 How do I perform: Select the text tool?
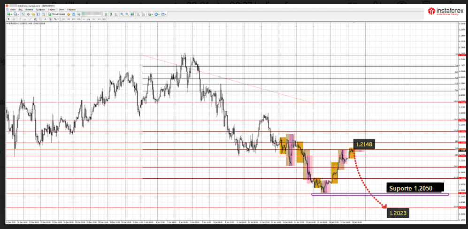click(45, 19)
